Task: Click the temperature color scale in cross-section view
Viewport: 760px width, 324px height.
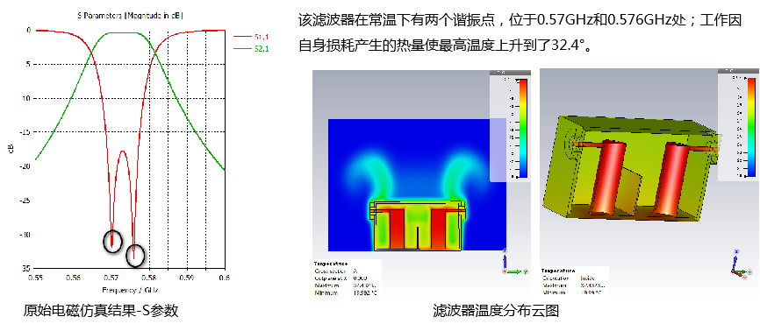Action: pyautogui.click(x=522, y=128)
